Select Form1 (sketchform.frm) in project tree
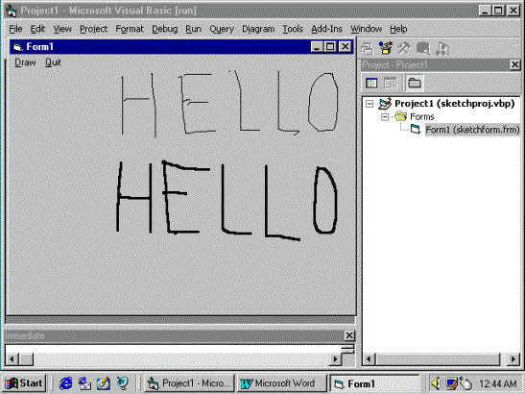Screen dimensions: 525x394 472,130
